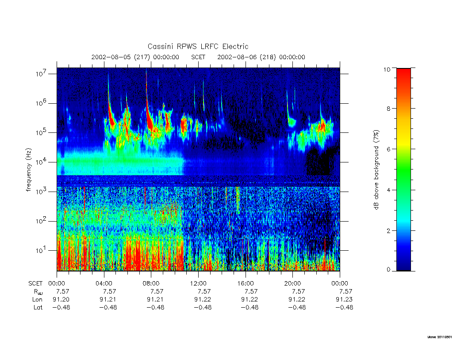The height and width of the screenshot is (339, 453).
Task: Click the longitude value "91.20"
Action: (x=61, y=300)
